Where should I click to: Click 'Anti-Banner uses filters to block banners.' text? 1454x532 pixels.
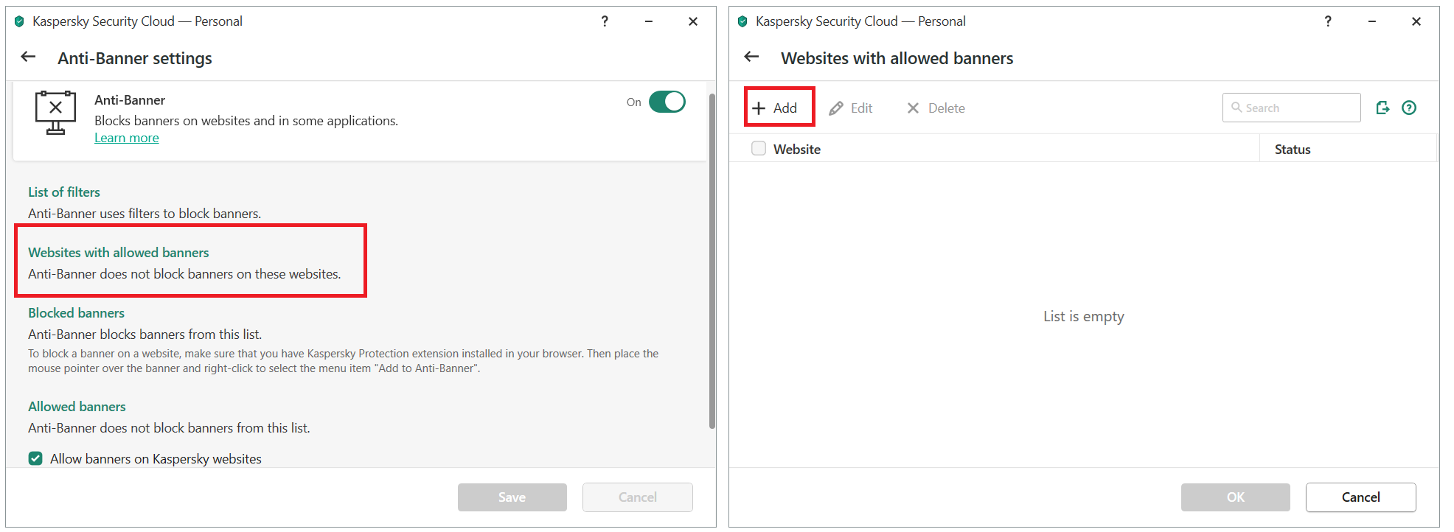coord(145,214)
